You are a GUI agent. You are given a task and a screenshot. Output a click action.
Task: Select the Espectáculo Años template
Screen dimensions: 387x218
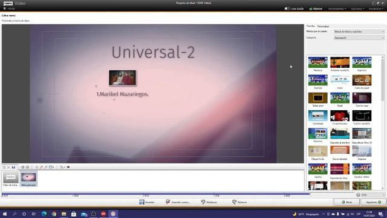(340, 171)
